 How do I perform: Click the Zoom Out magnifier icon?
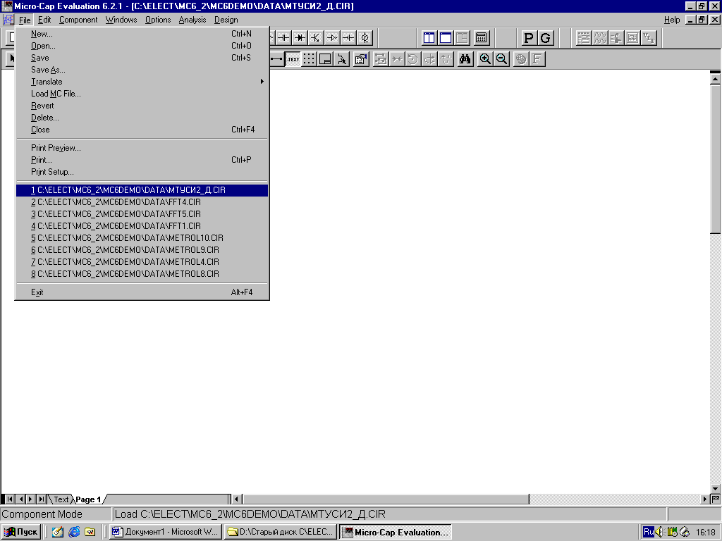coord(501,59)
